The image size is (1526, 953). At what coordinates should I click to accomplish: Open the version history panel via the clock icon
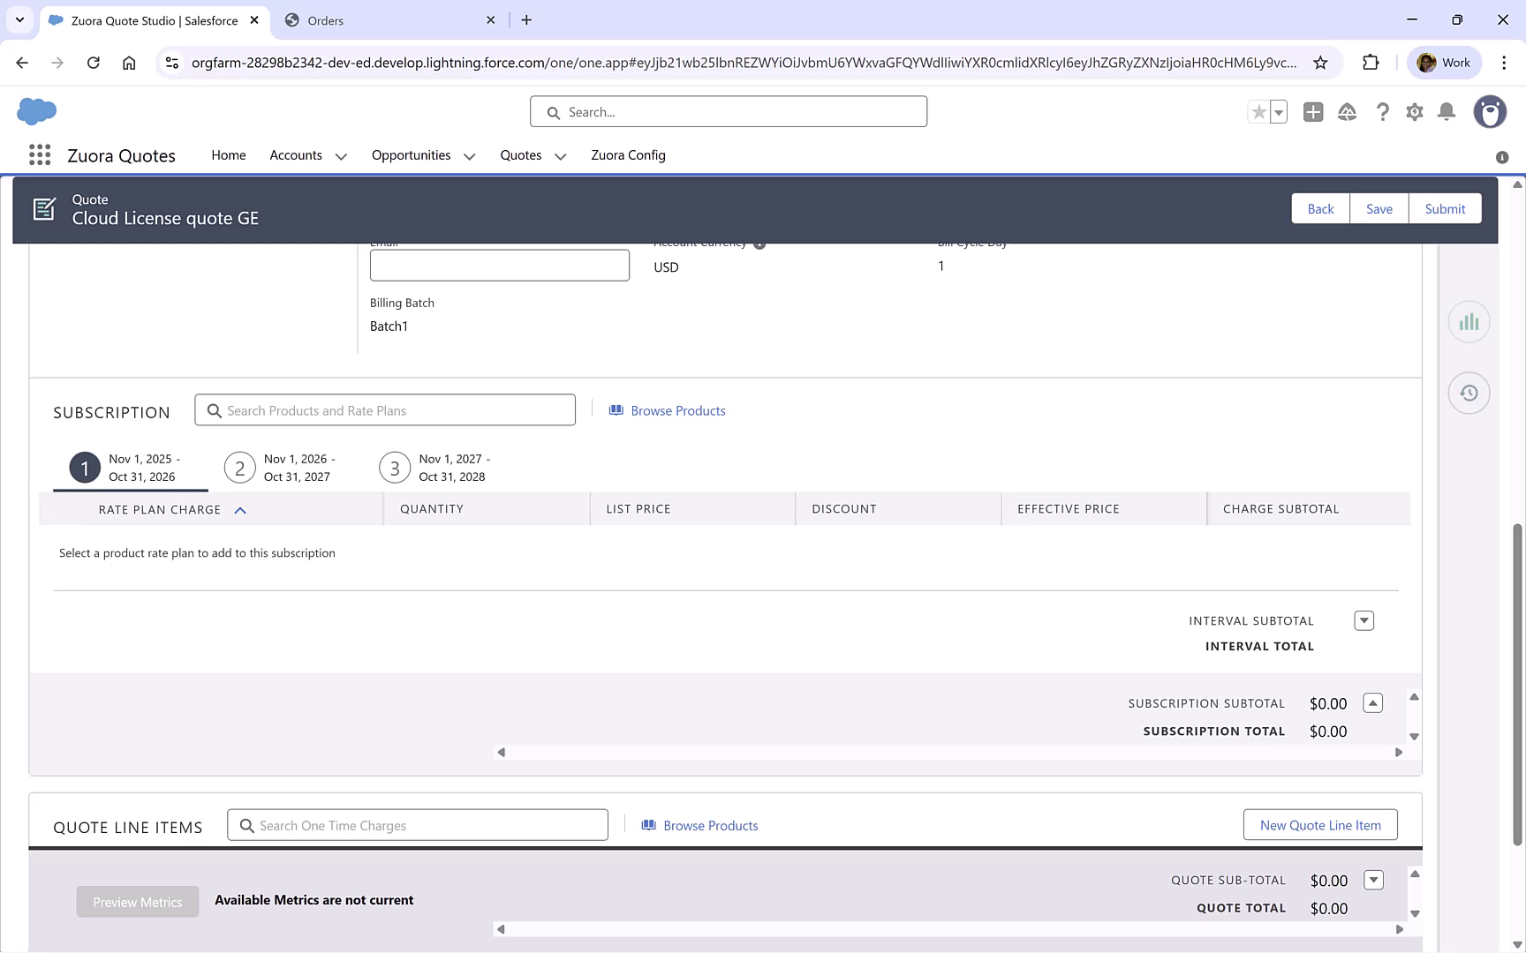tap(1469, 393)
